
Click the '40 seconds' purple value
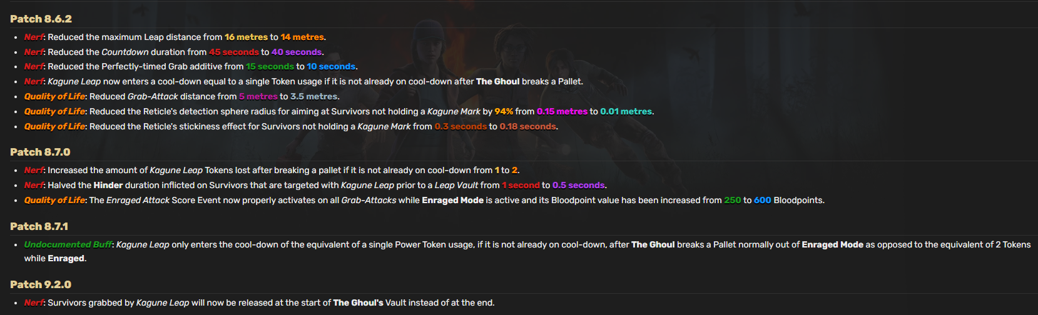(x=297, y=52)
